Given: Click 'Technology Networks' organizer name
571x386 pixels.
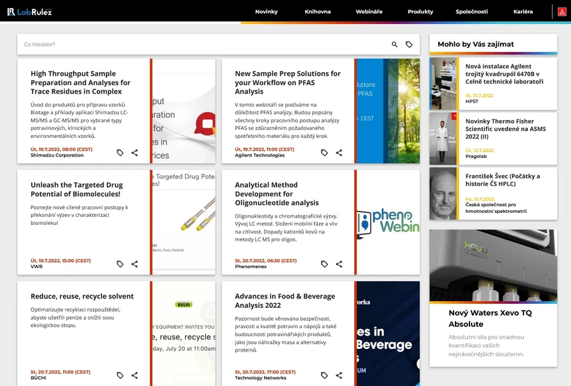Looking at the screenshot, I should tap(261, 378).
